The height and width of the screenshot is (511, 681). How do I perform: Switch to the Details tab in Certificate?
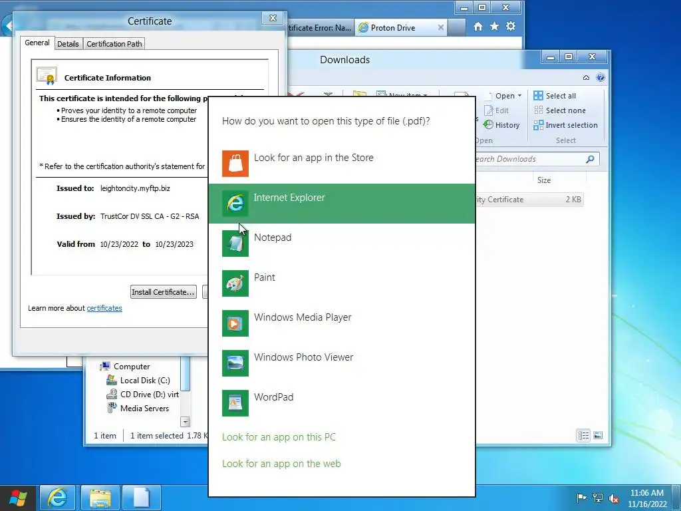pos(68,44)
